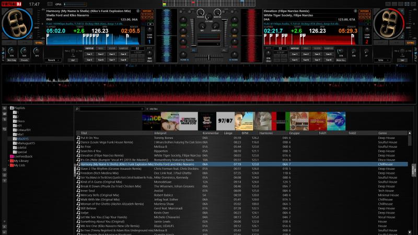Click music note icon beside Put It On You

coord(78,138)
